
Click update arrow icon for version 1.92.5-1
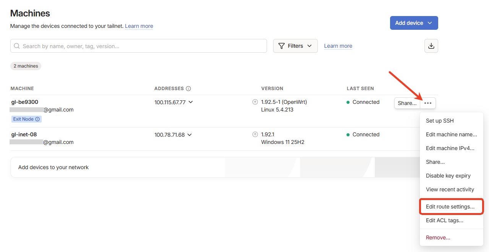click(x=255, y=102)
